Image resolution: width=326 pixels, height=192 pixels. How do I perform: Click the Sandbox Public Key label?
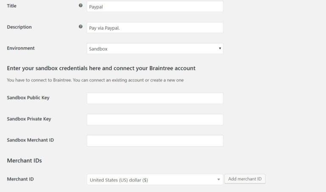pyautogui.click(x=28, y=98)
